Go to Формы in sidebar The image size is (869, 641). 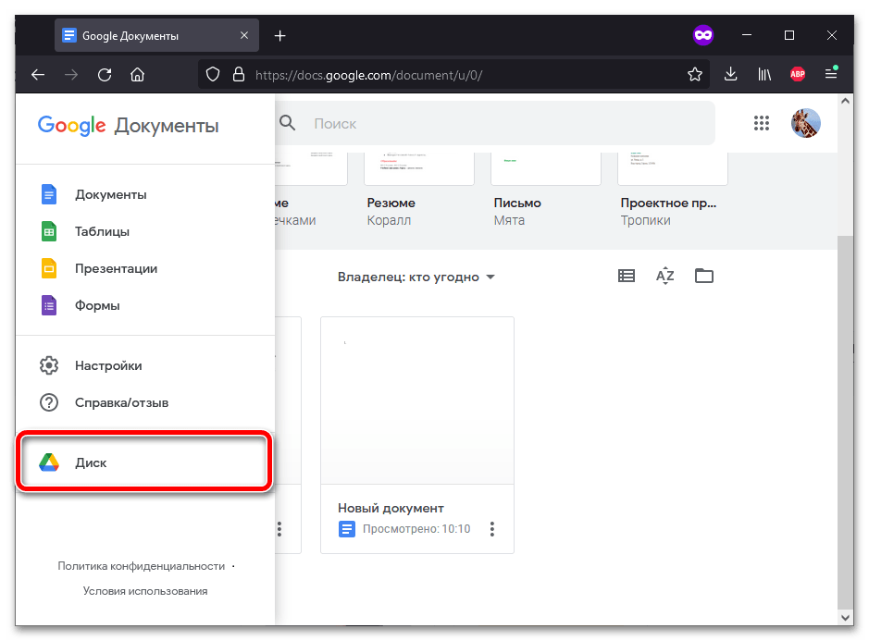pos(97,305)
